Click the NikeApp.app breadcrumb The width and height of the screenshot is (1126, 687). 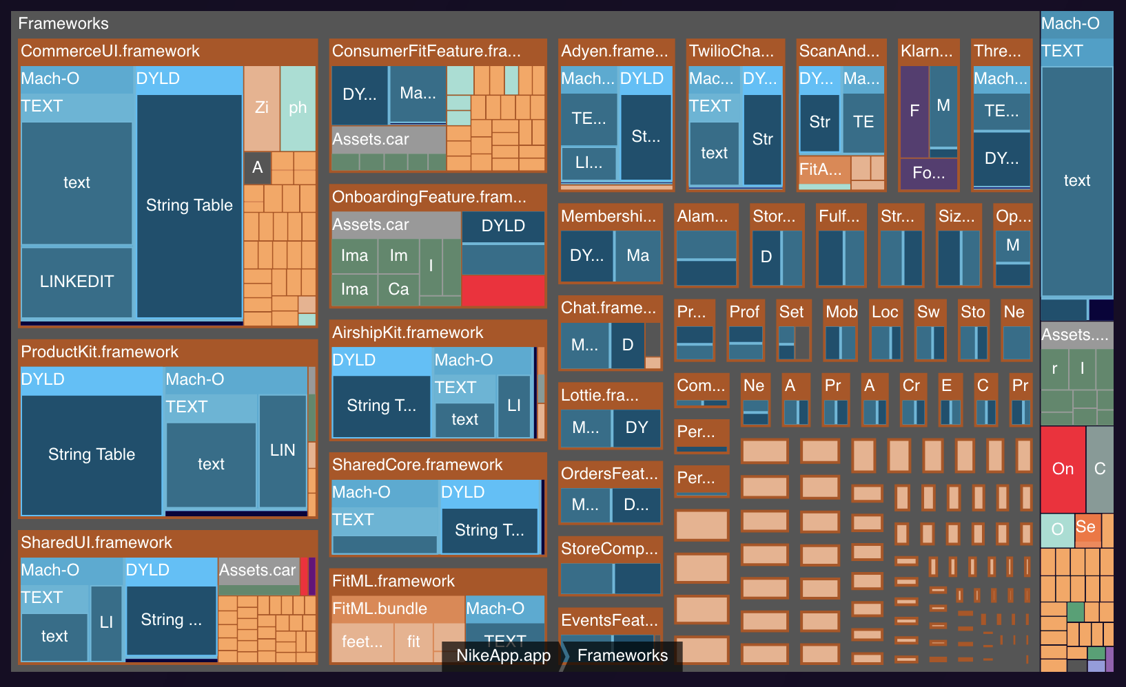[x=503, y=655]
